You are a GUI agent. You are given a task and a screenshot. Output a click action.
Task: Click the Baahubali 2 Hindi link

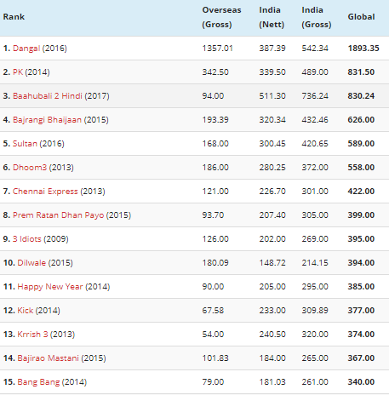[48, 96]
